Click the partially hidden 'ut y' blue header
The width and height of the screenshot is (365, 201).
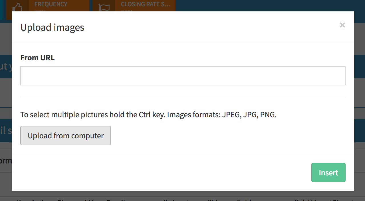[5, 66]
